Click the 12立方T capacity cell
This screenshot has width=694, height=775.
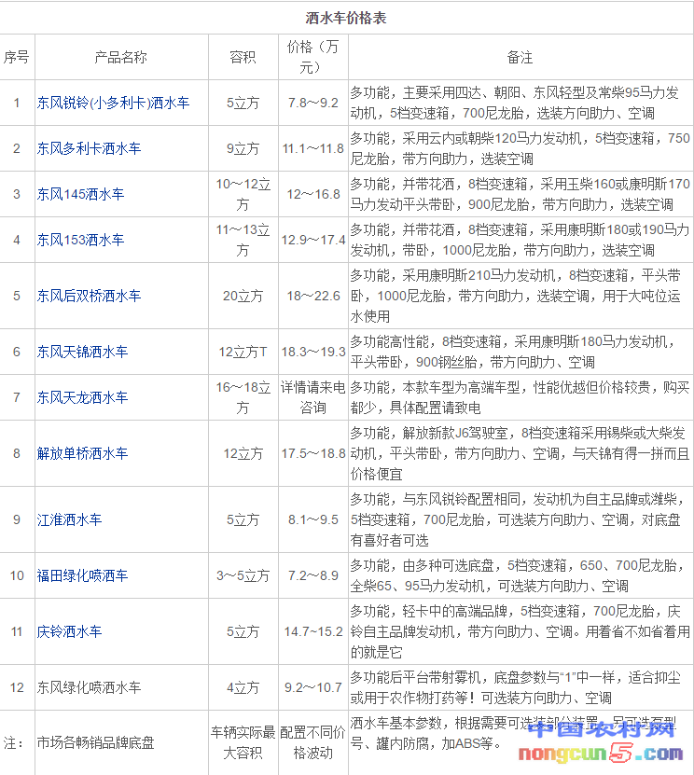coord(243,352)
